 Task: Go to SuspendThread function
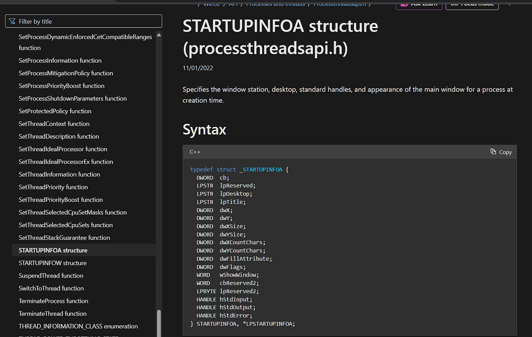tap(51, 276)
